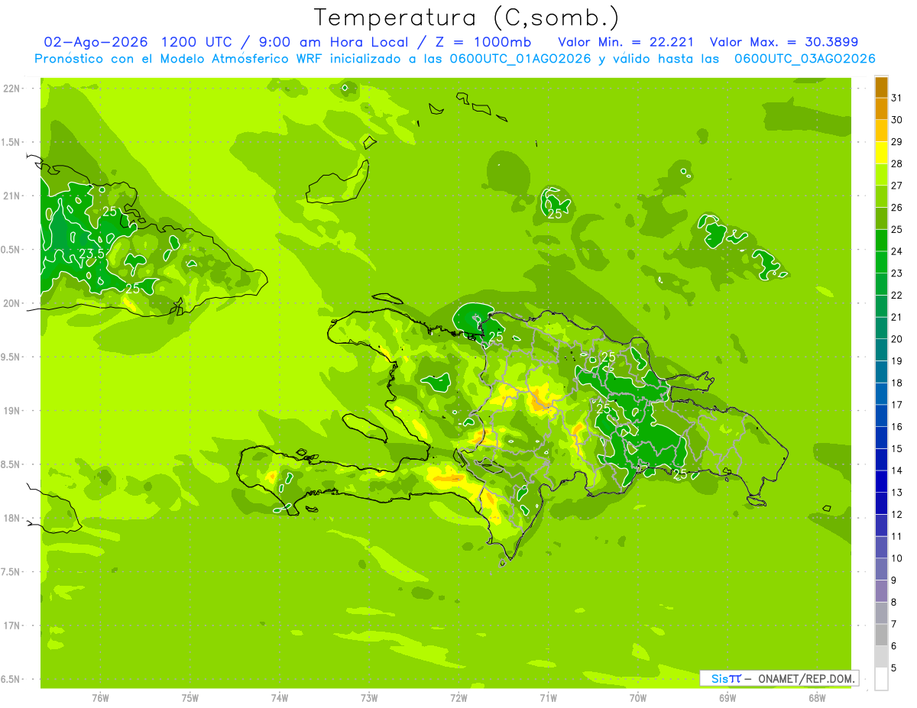The image size is (917, 708).
Task: Click the legend value 31 on colorbar
Action: (x=897, y=98)
